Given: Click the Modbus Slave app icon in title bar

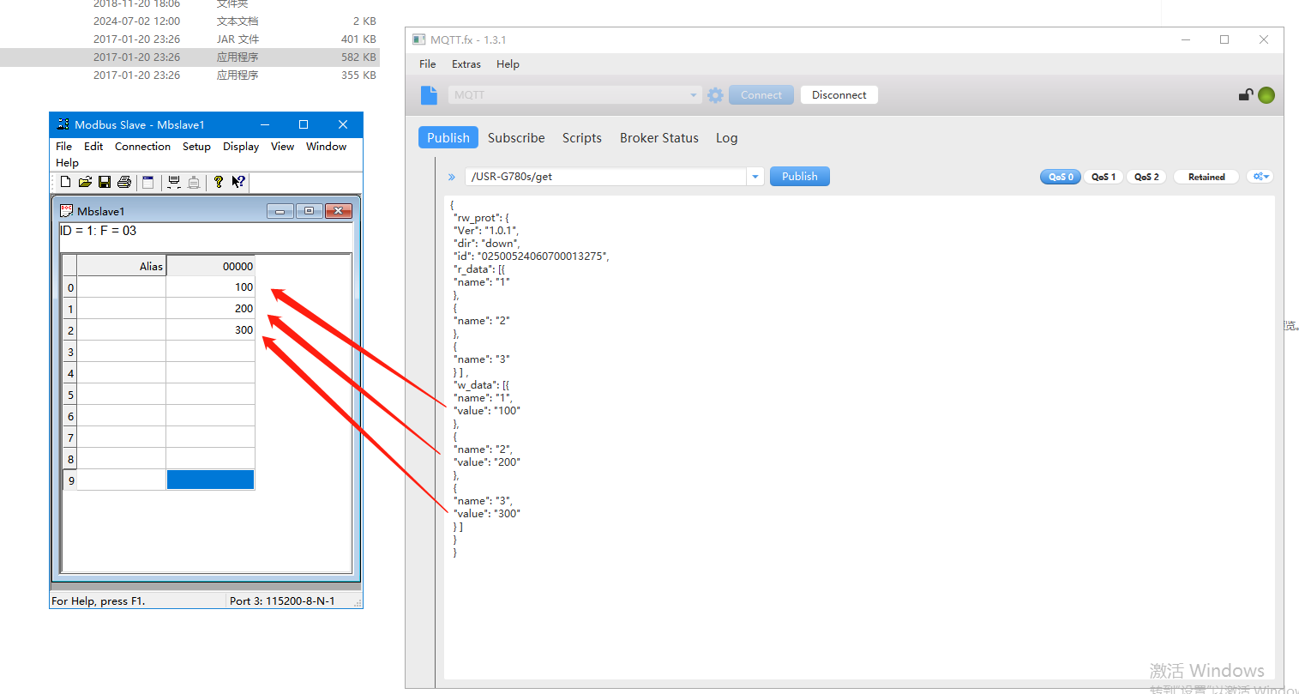Looking at the screenshot, I should click(x=63, y=124).
